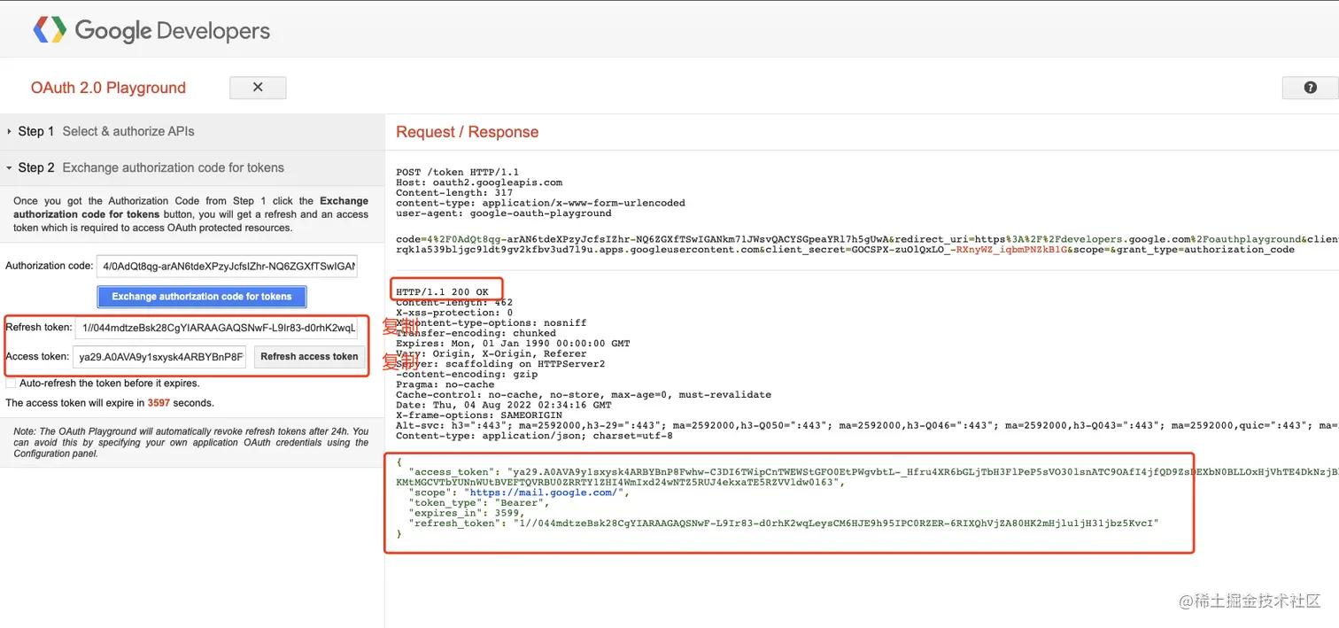Open the OAuth Playground help icon
The width and height of the screenshot is (1339, 628).
tap(1309, 87)
